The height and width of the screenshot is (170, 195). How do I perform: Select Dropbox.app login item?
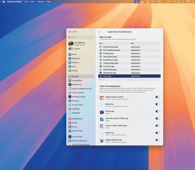[x=129, y=53]
